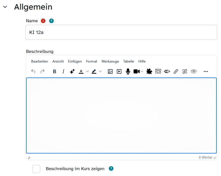Show more toolbar options via ellipsis

tap(206, 71)
